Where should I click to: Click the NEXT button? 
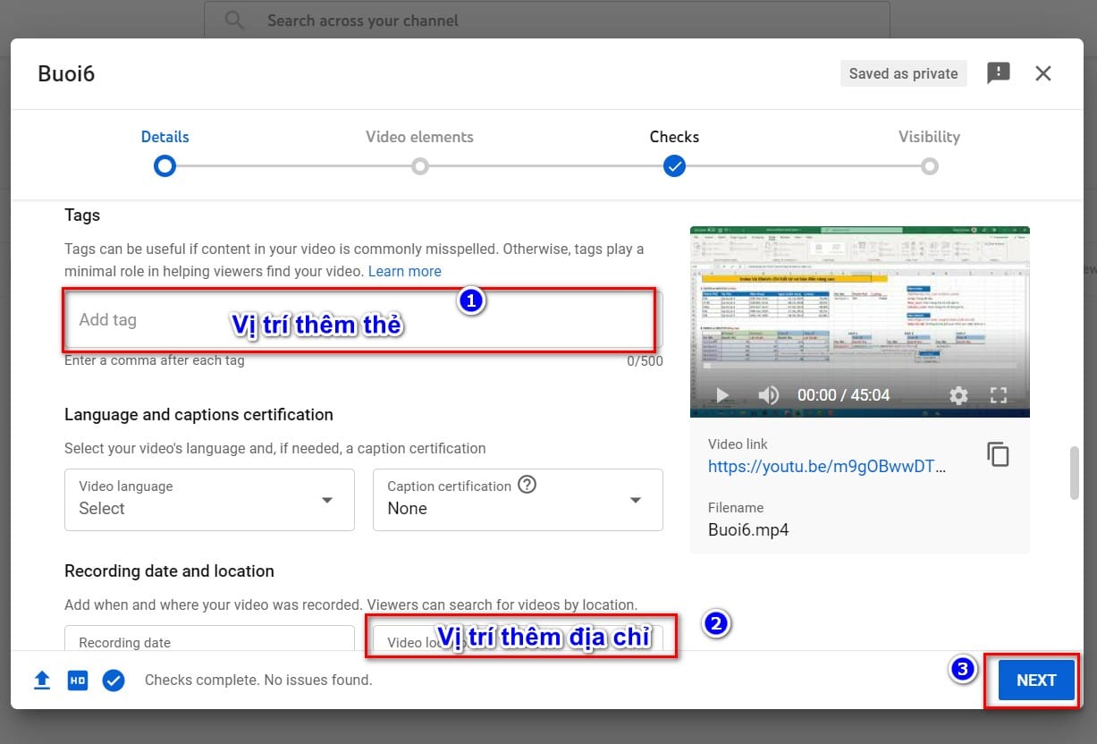[1036, 681]
